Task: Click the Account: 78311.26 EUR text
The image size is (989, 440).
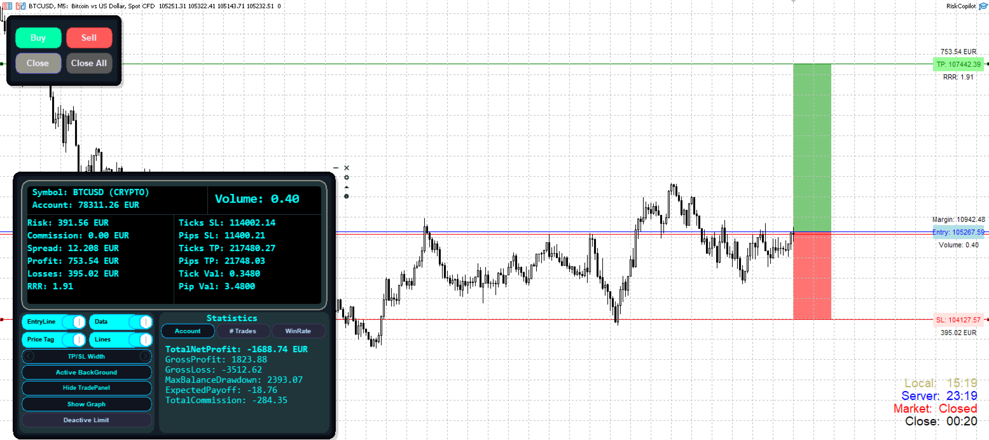Action: pyautogui.click(x=86, y=205)
